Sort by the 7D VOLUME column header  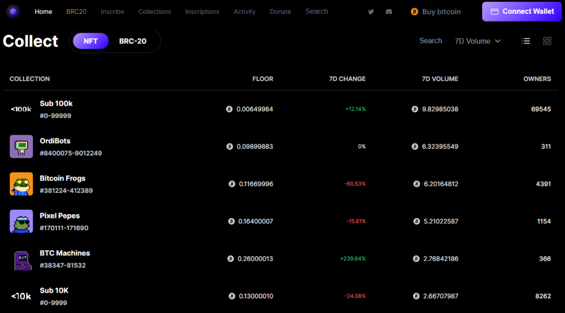point(440,78)
